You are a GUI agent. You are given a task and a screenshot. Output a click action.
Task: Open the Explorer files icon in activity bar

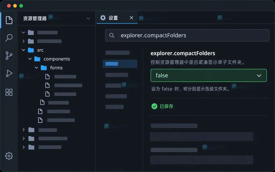[x=9, y=20]
